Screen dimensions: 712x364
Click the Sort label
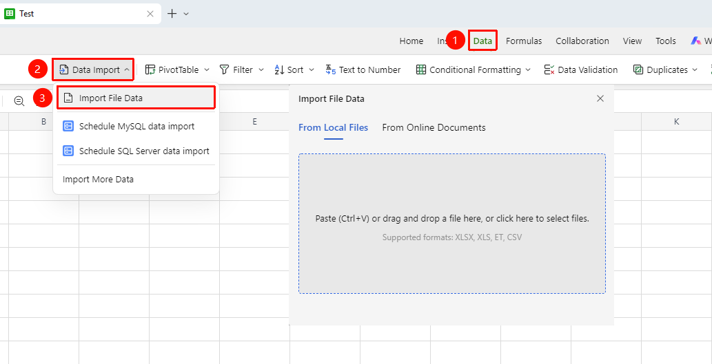point(295,69)
